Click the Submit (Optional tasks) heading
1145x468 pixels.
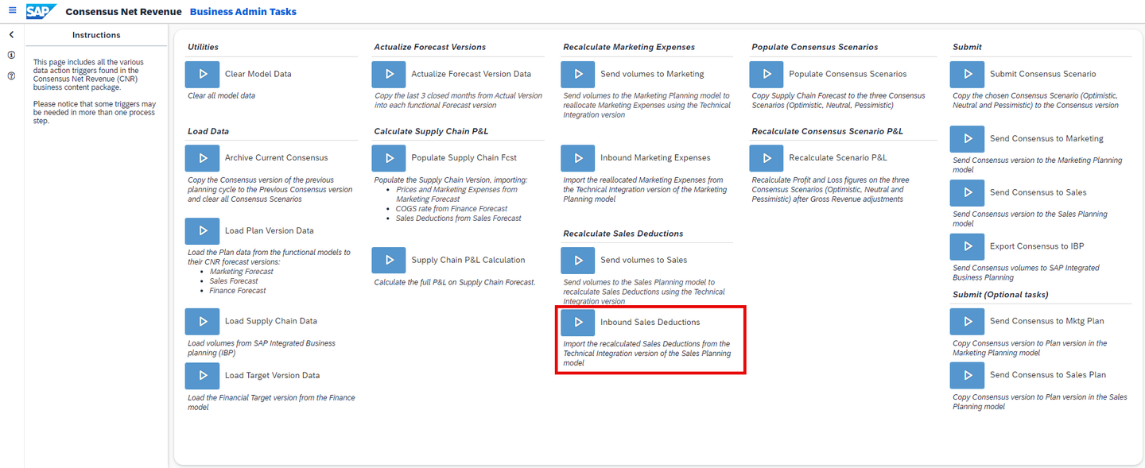[x=1000, y=294]
